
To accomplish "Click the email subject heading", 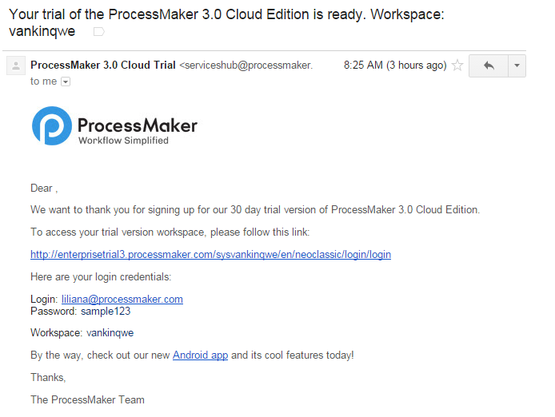I will 226,22.
